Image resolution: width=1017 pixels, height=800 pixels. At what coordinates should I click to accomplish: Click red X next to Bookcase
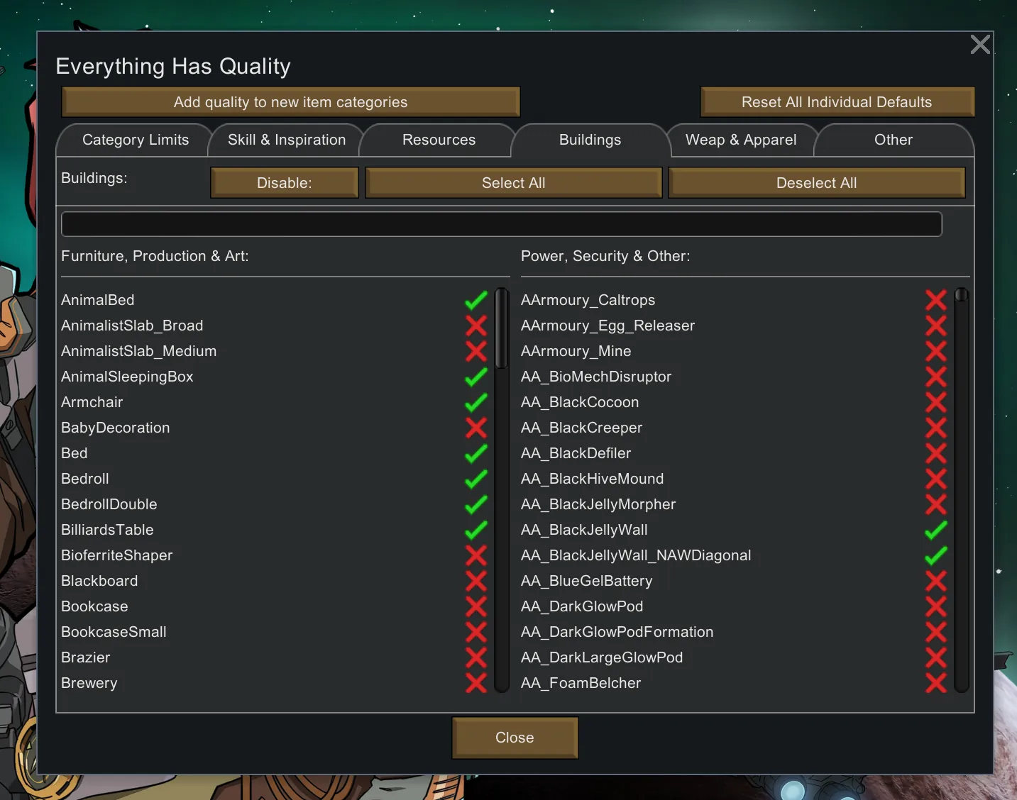tap(475, 606)
